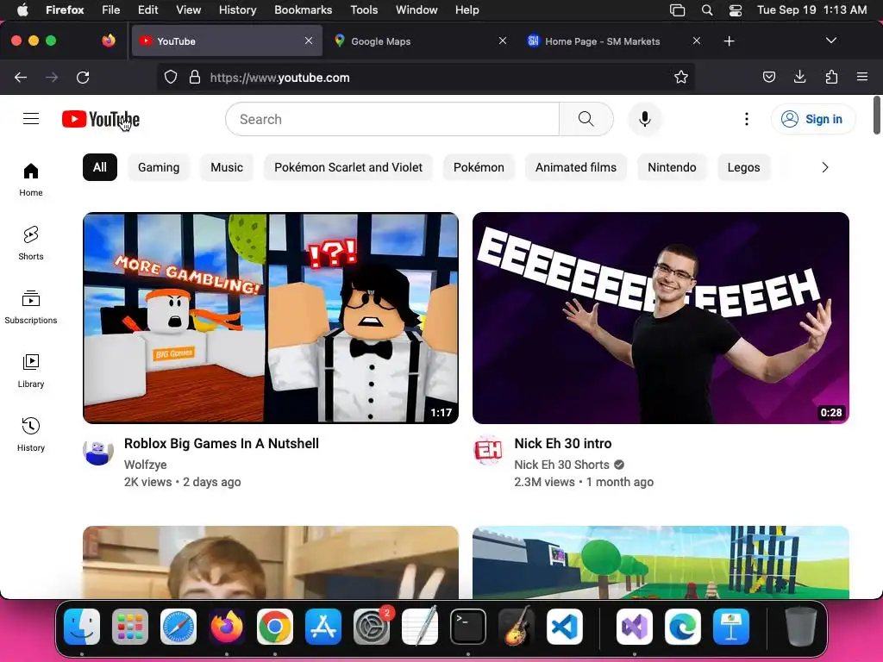This screenshot has width=883, height=662.
Task: Open the Apple menu
Action: click(22, 9)
